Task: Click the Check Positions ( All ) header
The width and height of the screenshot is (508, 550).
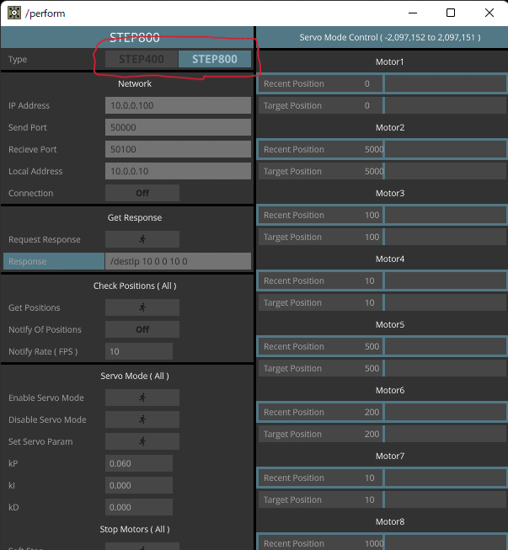Action: coord(135,286)
